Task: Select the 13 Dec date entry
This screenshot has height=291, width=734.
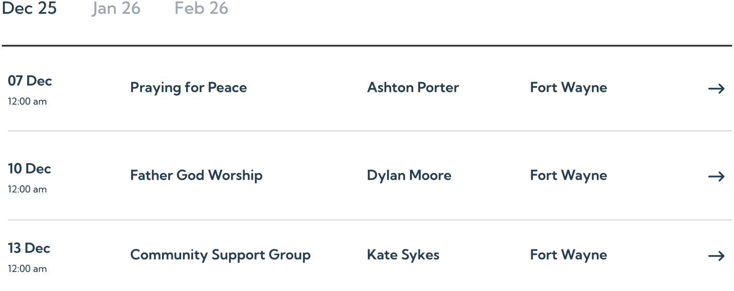Action: point(30,248)
